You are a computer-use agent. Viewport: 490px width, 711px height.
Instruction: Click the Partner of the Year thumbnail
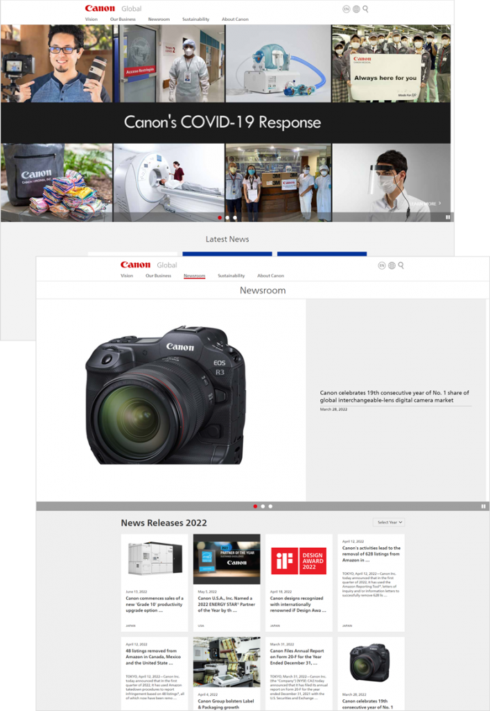tap(227, 559)
